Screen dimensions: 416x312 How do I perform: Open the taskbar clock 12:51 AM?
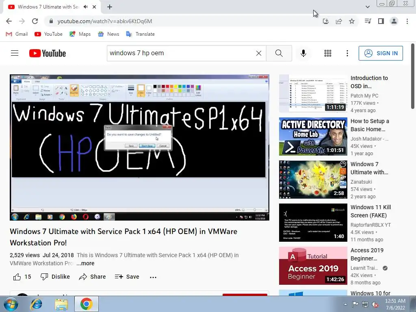395,304
